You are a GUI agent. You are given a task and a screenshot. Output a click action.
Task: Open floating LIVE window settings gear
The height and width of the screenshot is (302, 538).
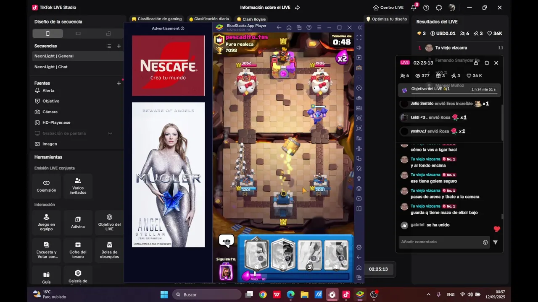point(487,63)
